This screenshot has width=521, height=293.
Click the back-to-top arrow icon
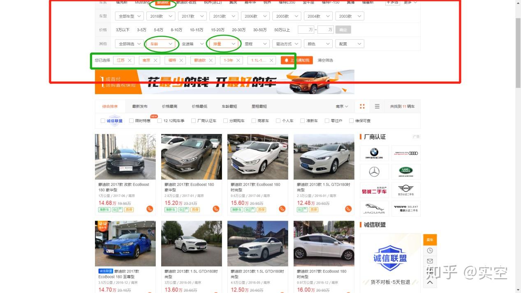point(430,282)
